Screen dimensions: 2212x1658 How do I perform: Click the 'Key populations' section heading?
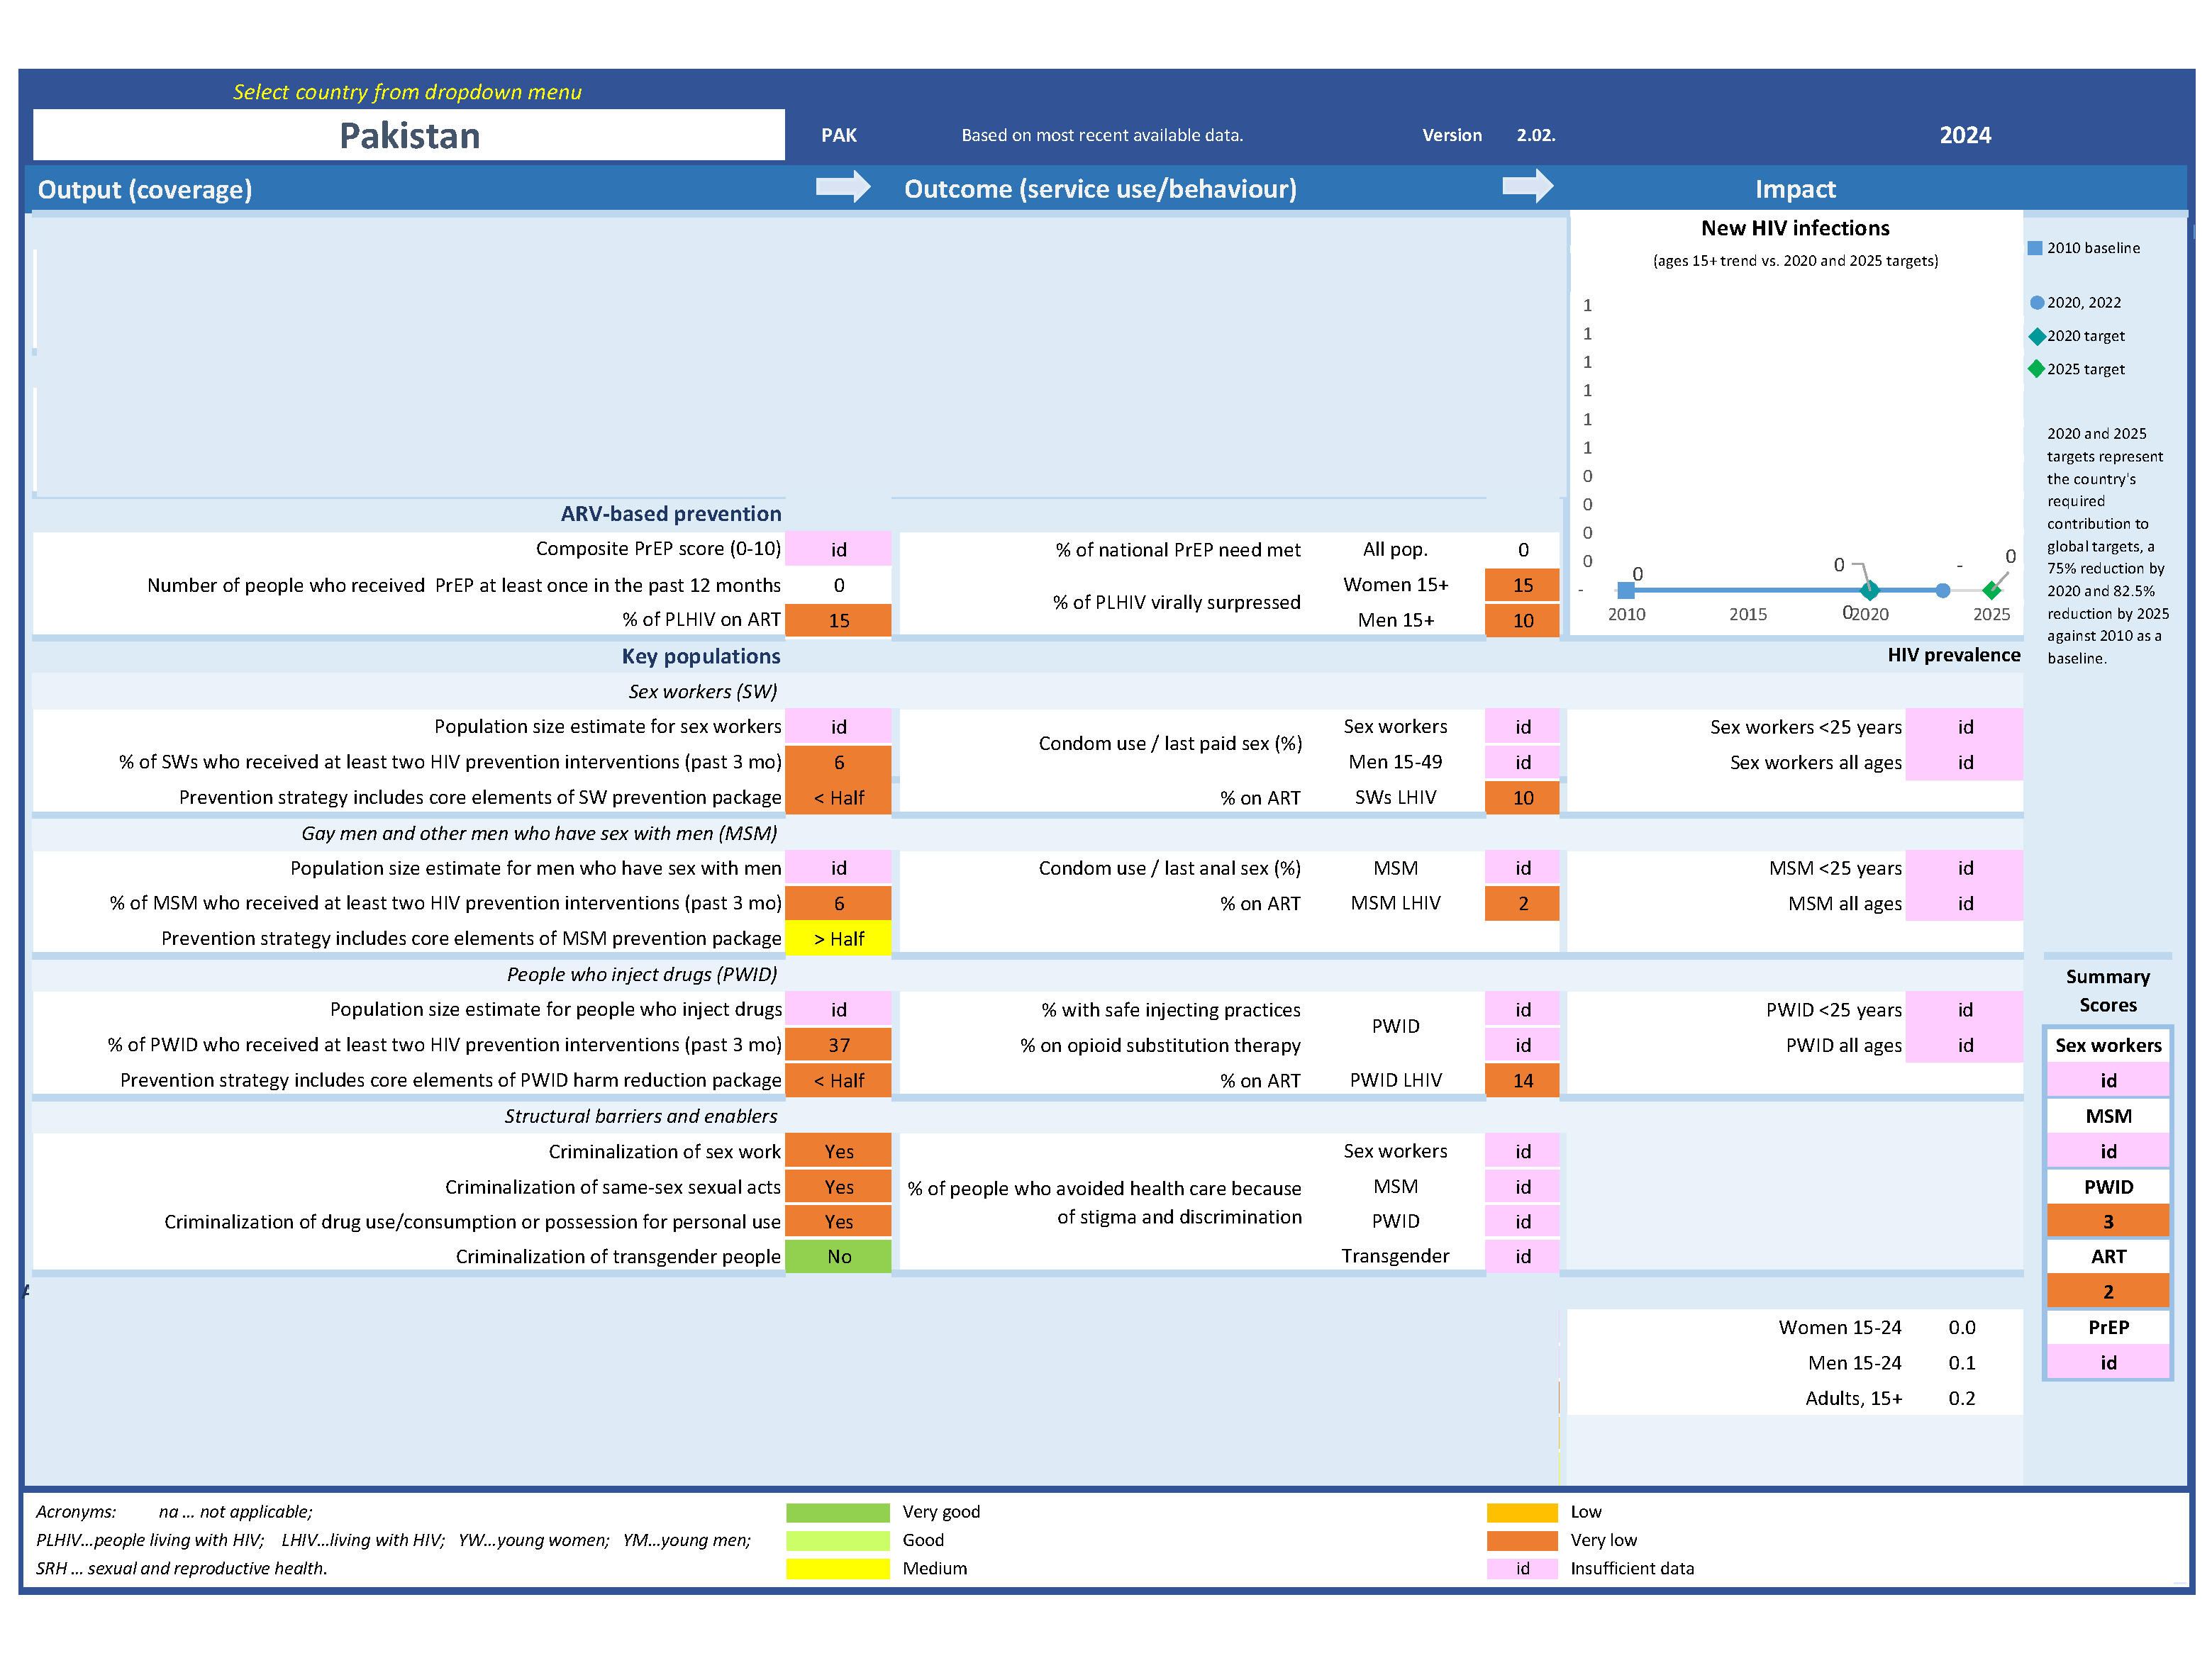pos(700,656)
